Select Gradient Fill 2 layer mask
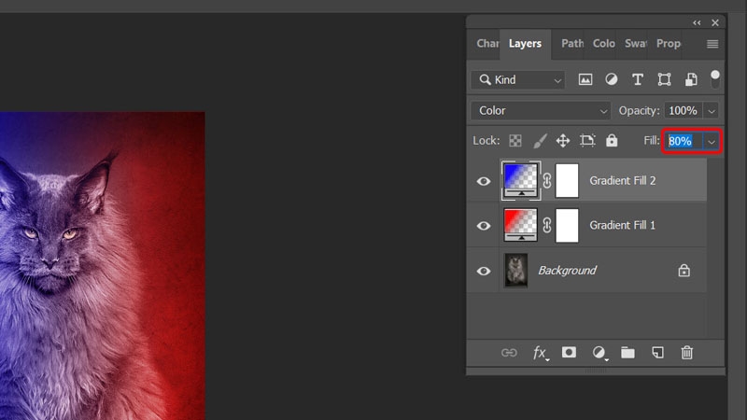747x420 pixels. click(567, 180)
